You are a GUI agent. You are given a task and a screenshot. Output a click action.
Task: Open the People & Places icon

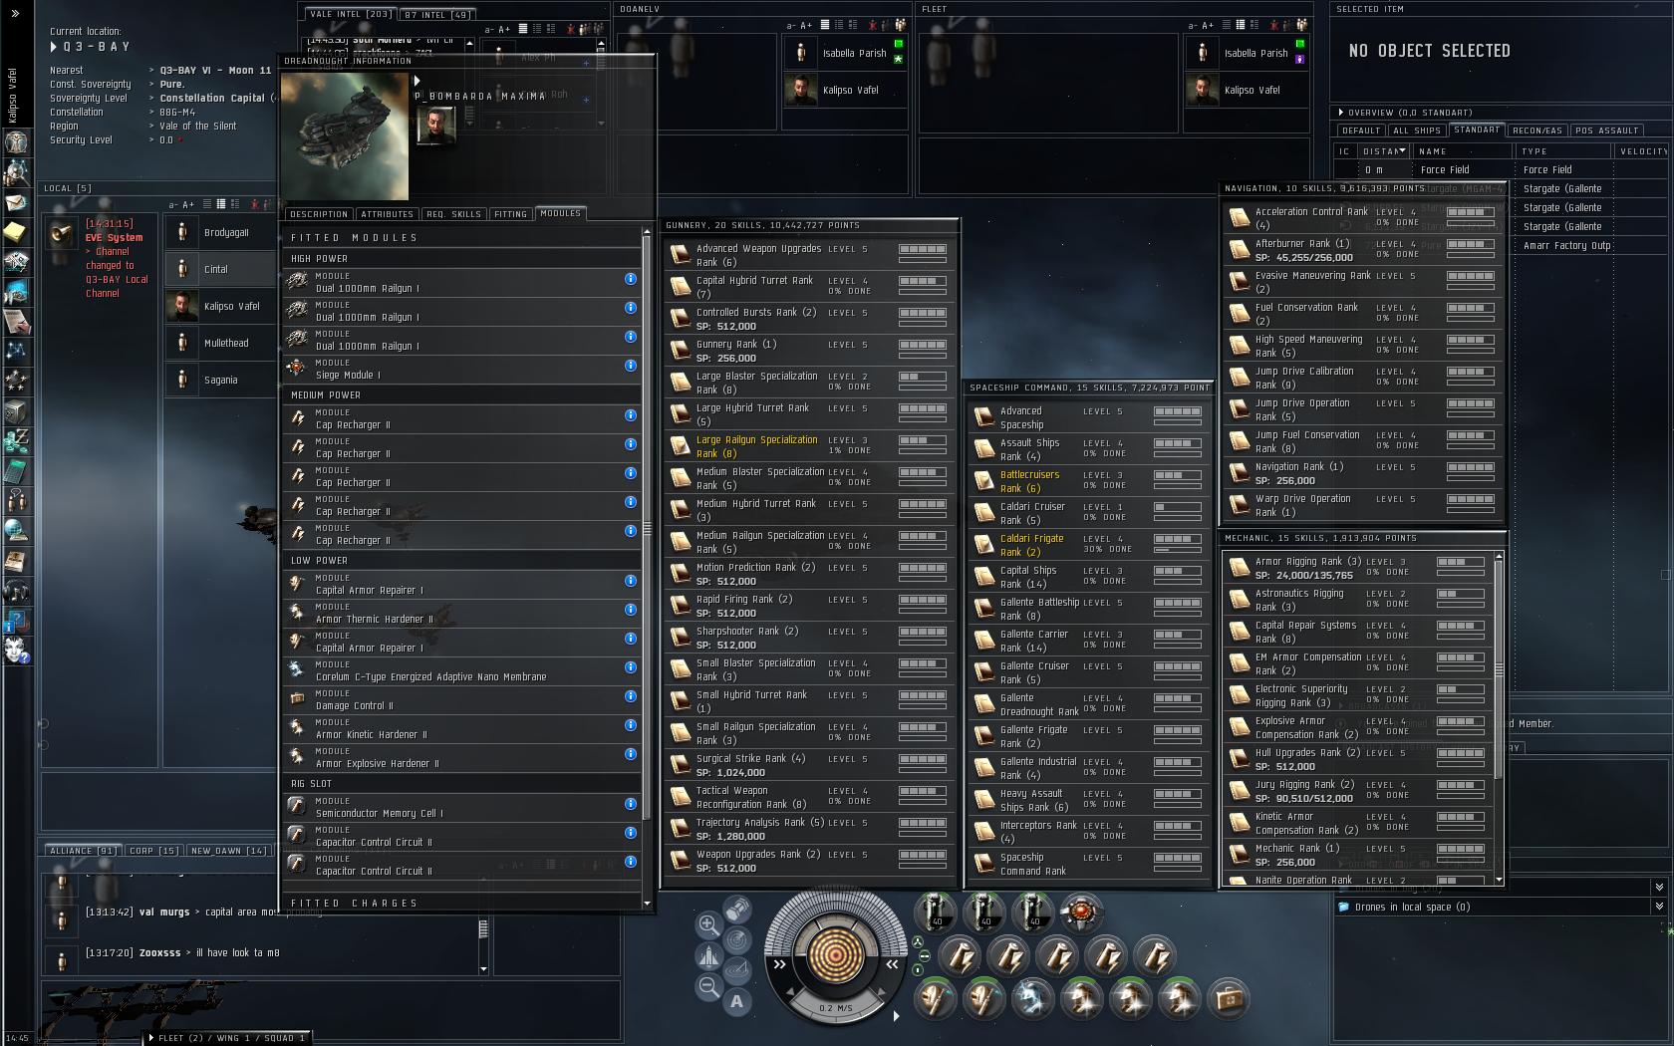16,172
